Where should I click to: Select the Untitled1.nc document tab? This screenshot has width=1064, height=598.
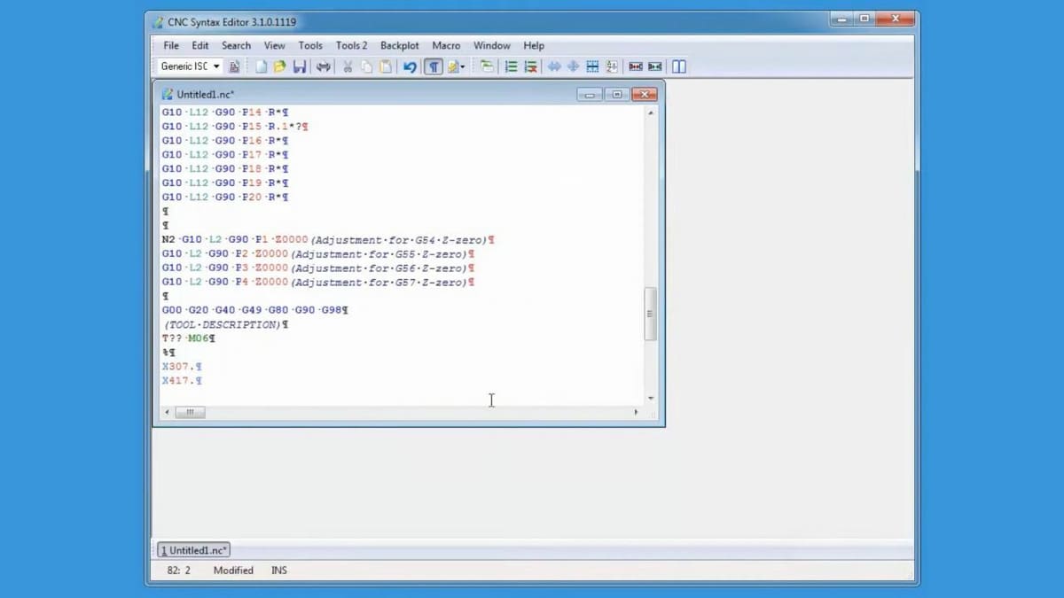coord(194,550)
